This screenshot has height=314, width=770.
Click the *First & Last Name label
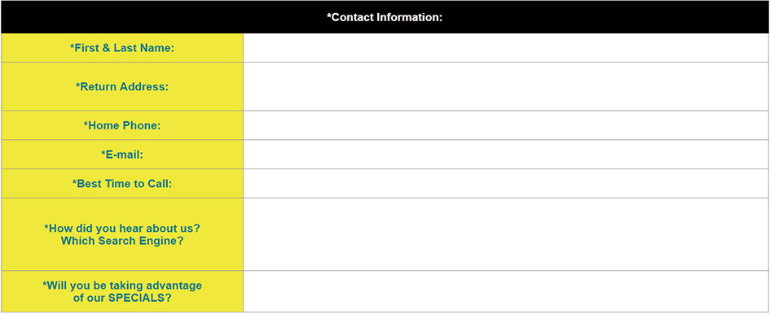pyautogui.click(x=122, y=48)
